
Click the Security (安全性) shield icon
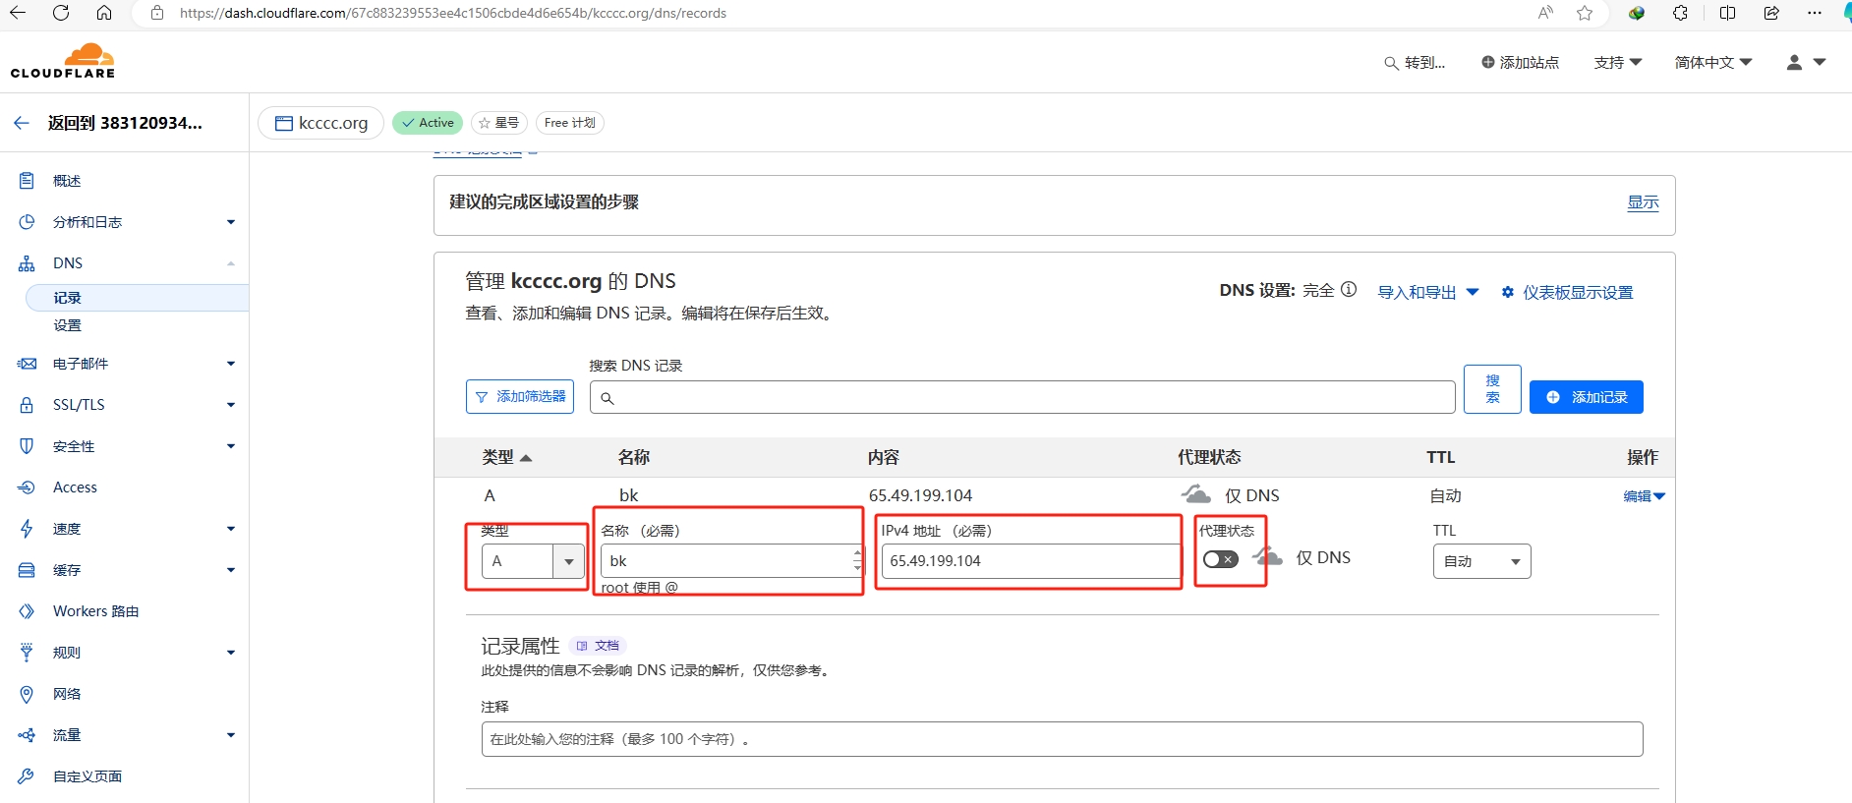coord(27,446)
